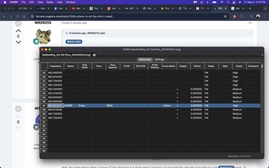Open the Chrome extensions puzzle icon
The height and width of the screenshot is (168, 269).
(241, 16)
